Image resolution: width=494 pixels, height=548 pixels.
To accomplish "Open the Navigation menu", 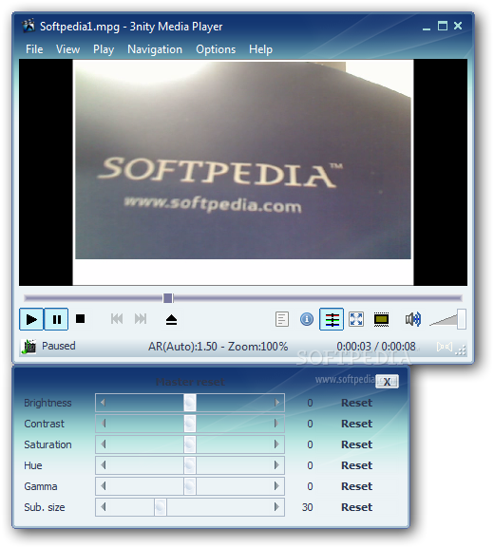I will [155, 49].
